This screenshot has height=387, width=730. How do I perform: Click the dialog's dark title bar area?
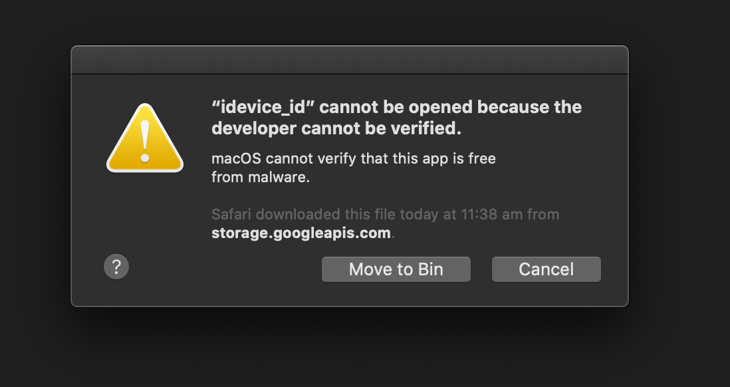pos(349,59)
